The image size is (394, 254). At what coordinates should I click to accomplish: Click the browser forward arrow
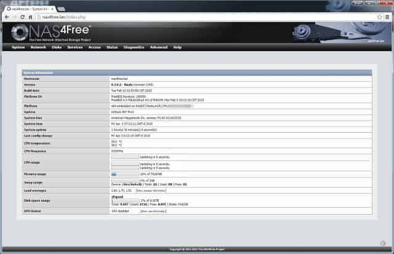pyautogui.click(x=15, y=17)
